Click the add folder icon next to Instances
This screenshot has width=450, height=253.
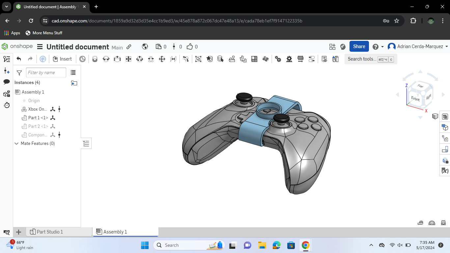(x=74, y=83)
